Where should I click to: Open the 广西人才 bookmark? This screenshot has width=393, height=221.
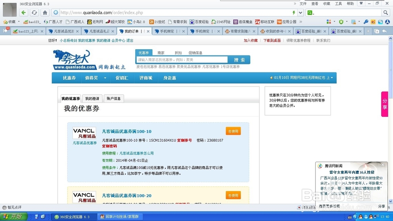point(53,22)
